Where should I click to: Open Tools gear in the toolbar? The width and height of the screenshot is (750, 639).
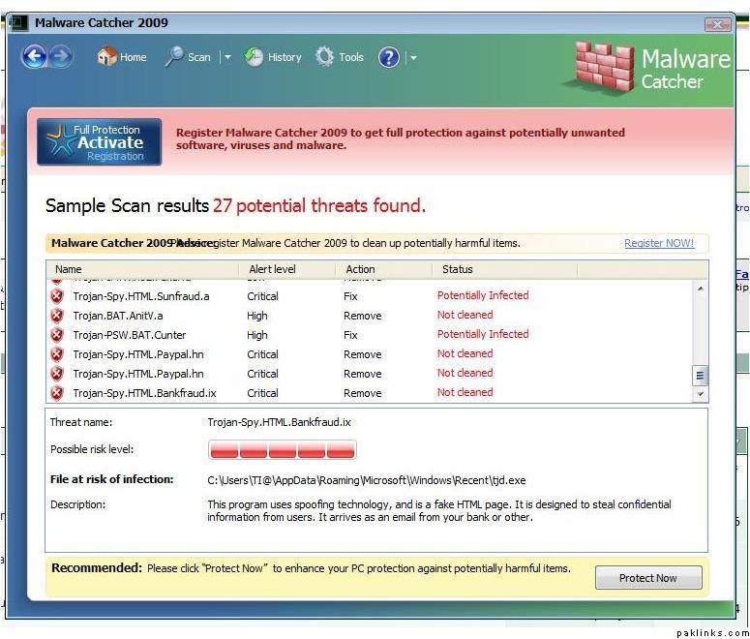point(325,57)
